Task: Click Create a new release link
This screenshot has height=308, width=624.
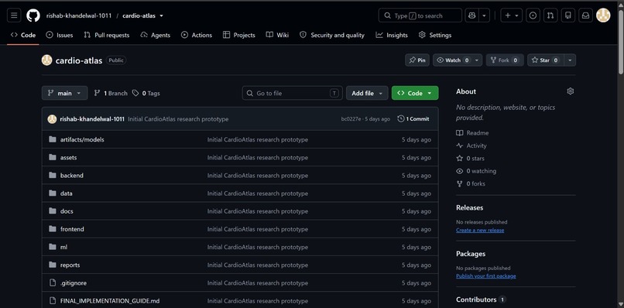Action: tap(480, 230)
